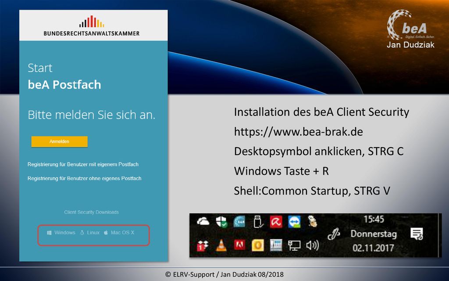Download Client Security for Linux

tap(90, 233)
